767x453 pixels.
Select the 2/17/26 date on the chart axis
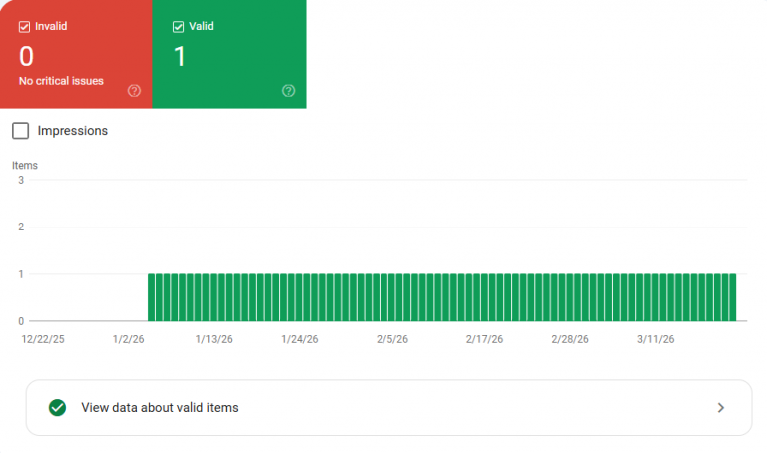click(x=484, y=340)
